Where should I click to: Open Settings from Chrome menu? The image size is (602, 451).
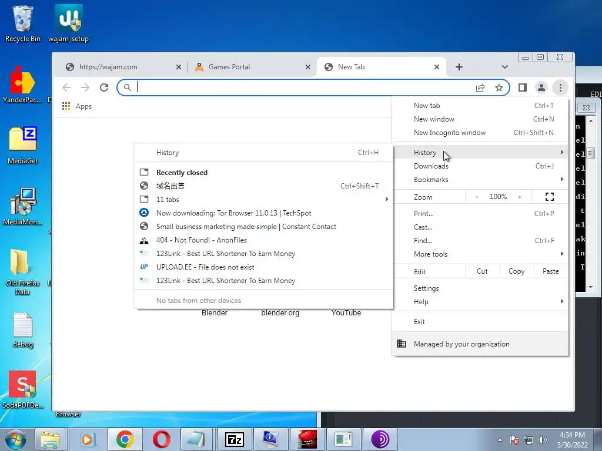coord(480,288)
